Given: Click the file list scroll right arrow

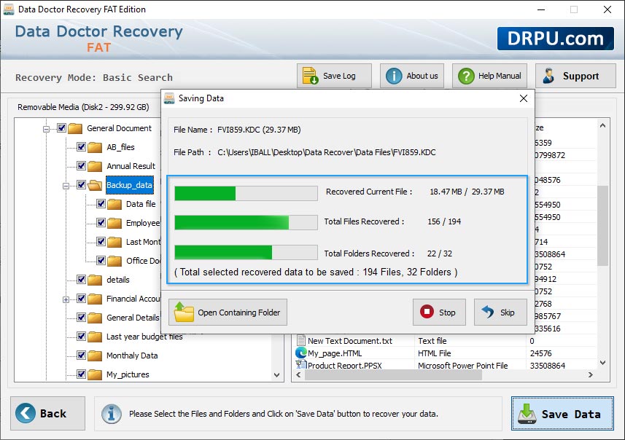Looking at the screenshot, I should tap(590, 374).
